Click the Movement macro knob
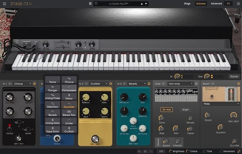The height and width of the screenshot is (154, 242). click(x=221, y=151)
